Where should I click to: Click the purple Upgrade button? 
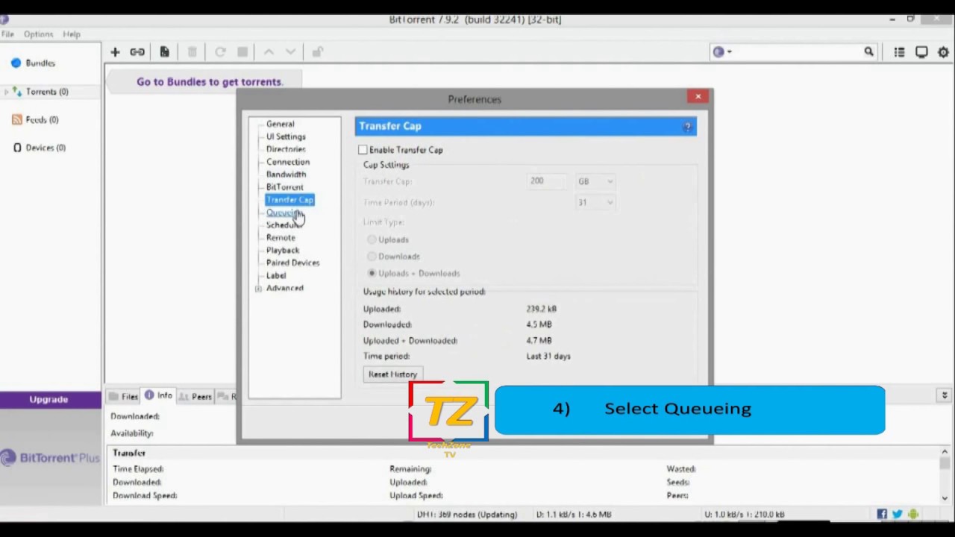(49, 400)
